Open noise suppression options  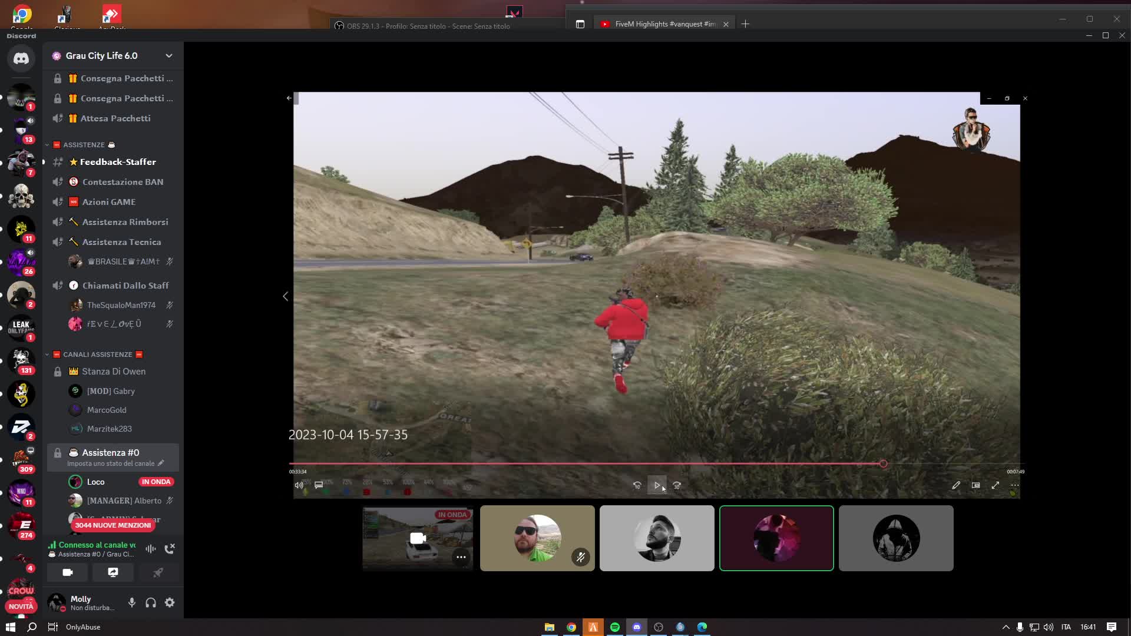pos(151,549)
